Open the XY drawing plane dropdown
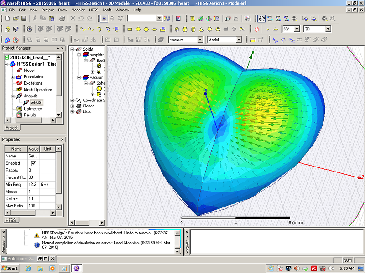 click(297, 29)
